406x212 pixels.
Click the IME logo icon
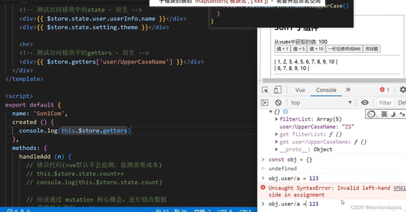coord(371,114)
